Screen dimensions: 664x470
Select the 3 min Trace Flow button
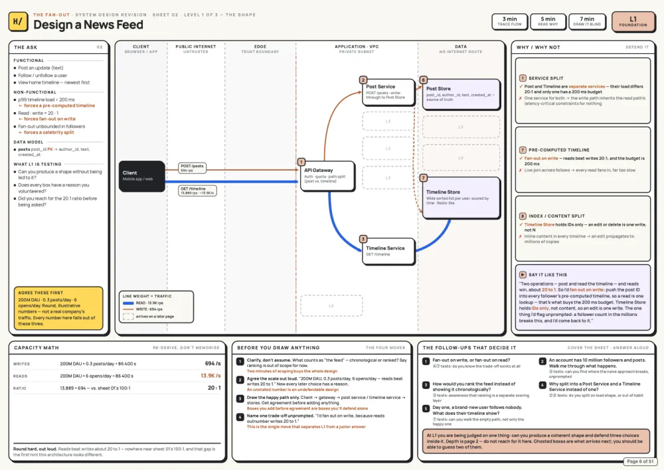[509, 21]
